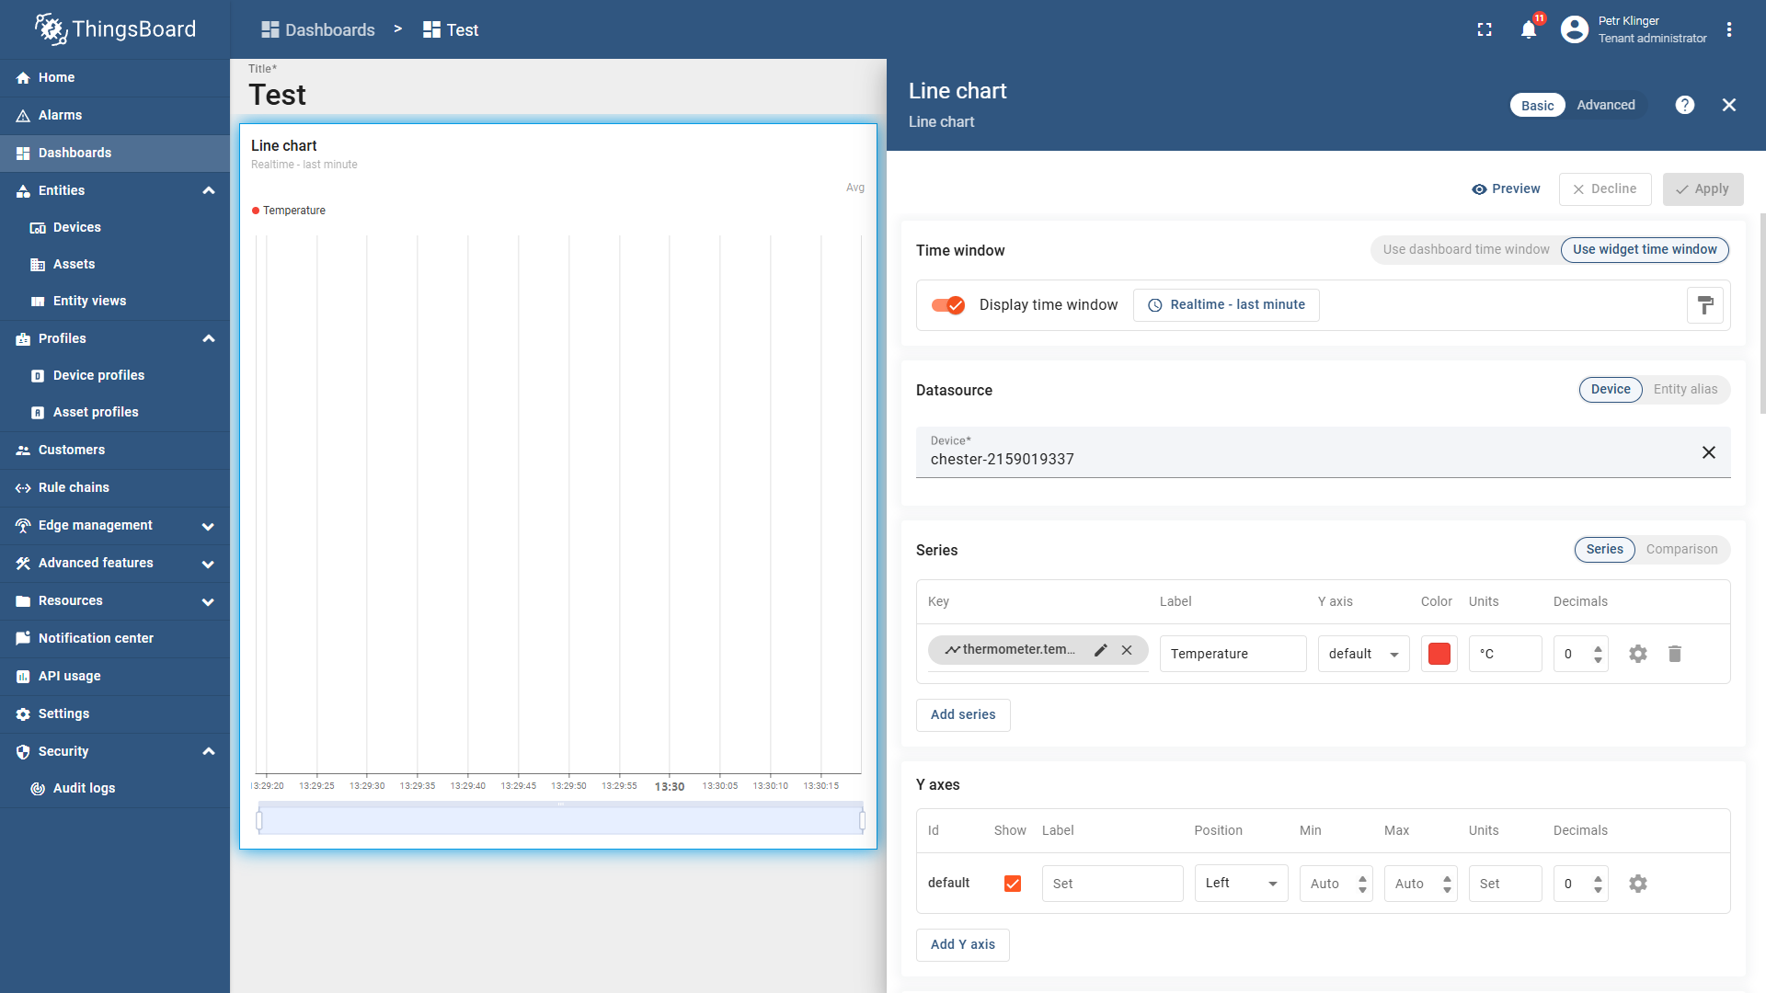Open the Y axis default dropdown in the series row
Screen dimensions: 1766x993
(x=1363, y=654)
